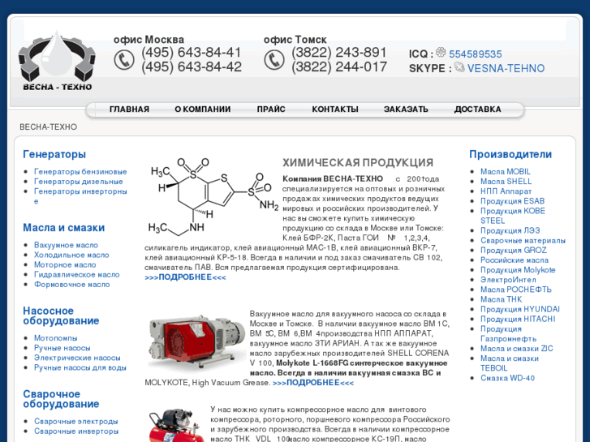Click the red air compressor image
The image size is (590, 442).
pyautogui.click(x=176, y=425)
